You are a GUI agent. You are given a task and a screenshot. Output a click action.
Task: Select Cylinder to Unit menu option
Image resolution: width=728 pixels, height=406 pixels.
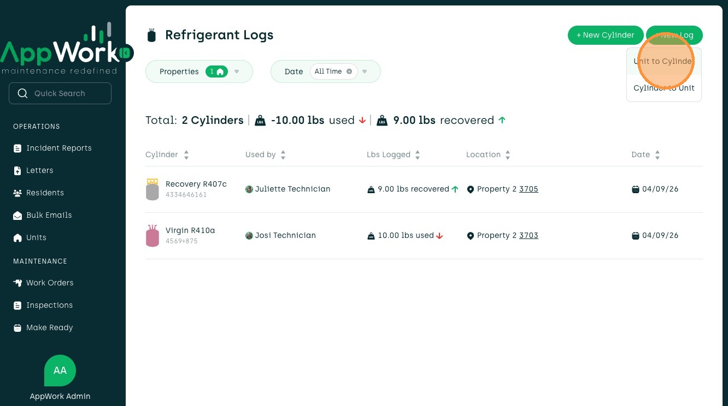664,88
